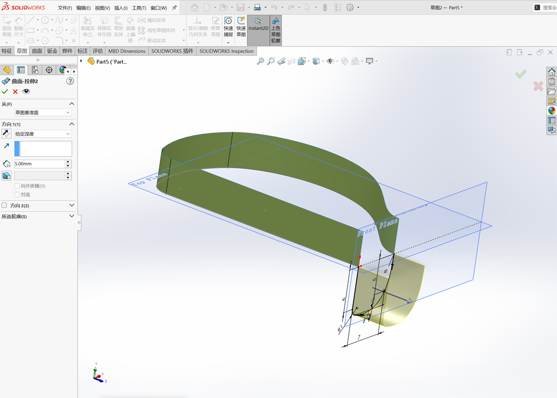This screenshot has height=398, width=557.
Task: Open the Options gear icon
Action: (350, 8)
